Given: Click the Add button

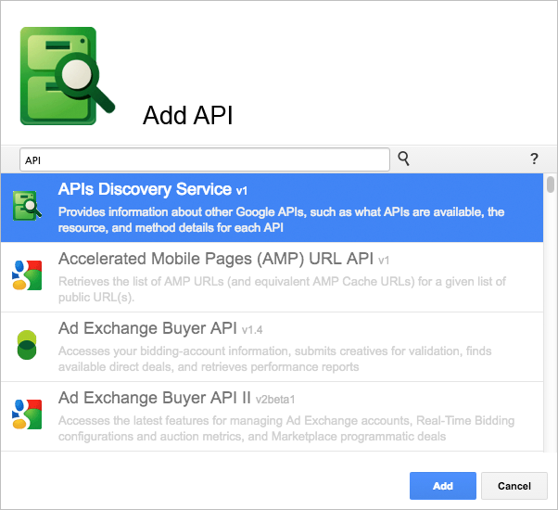Looking at the screenshot, I should point(443,486).
